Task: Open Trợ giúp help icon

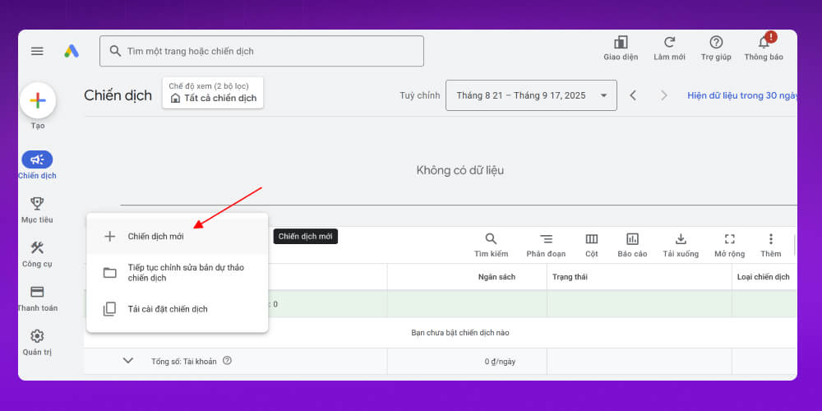Action: click(x=716, y=44)
